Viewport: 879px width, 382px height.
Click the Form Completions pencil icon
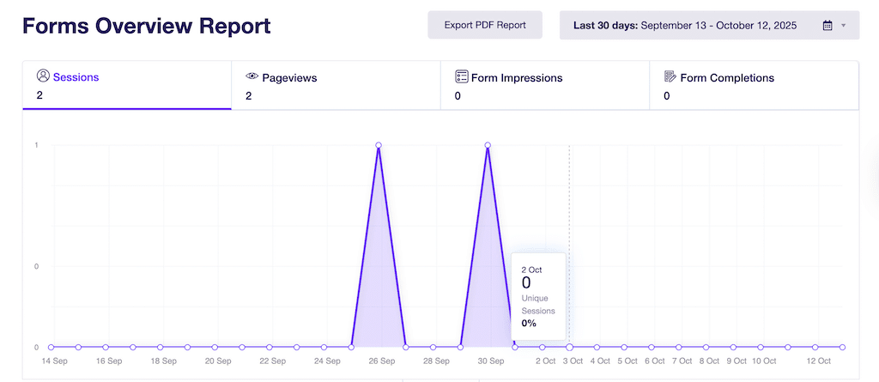coord(670,76)
